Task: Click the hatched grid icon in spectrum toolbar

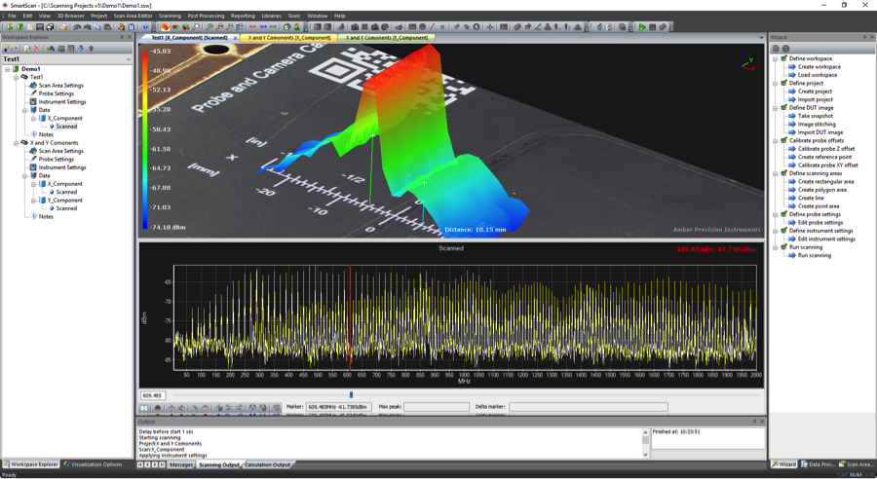Action: [x=277, y=408]
